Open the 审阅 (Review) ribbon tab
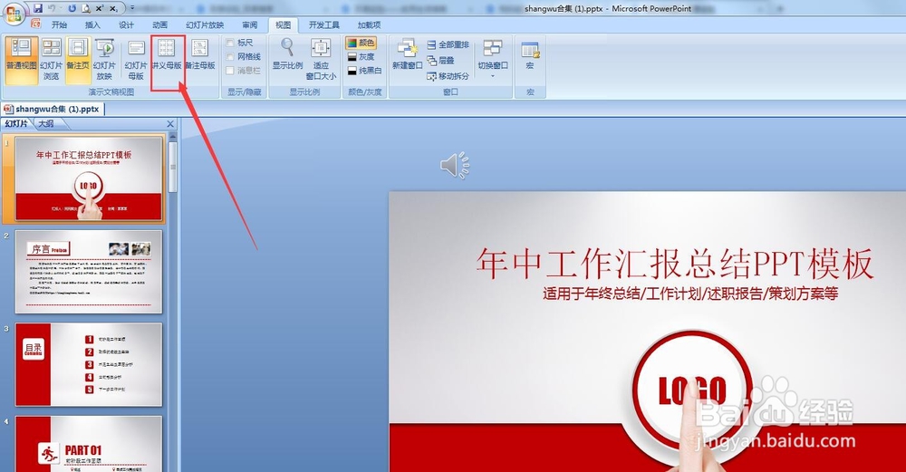Viewport: 906px width, 472px height. point(250,24)
